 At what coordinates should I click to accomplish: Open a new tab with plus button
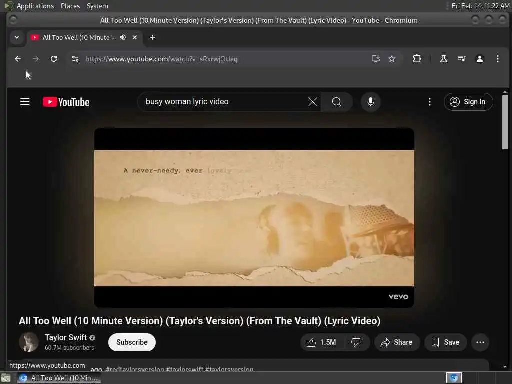coord(153,37)
